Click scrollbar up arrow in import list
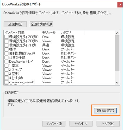The width and height of the screenshot is (123, 130). 117,33
